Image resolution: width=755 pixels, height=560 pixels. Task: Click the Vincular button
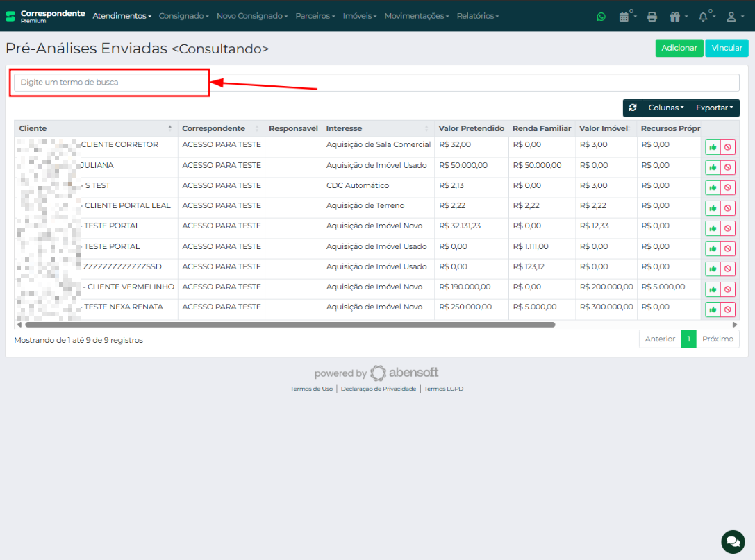click(x=727, y=48)
